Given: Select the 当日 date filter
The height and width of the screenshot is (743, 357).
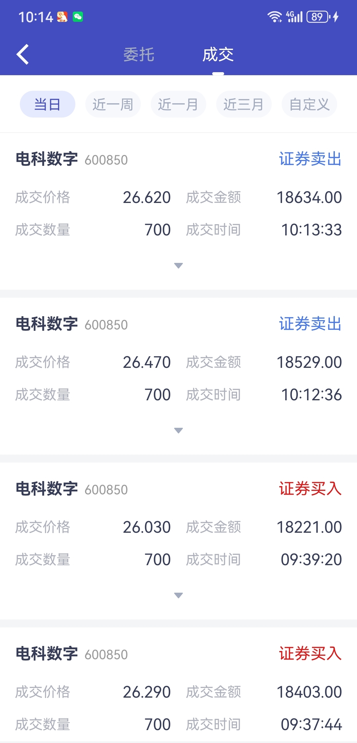Looking at the screenshot, I should tap(48, 104).
